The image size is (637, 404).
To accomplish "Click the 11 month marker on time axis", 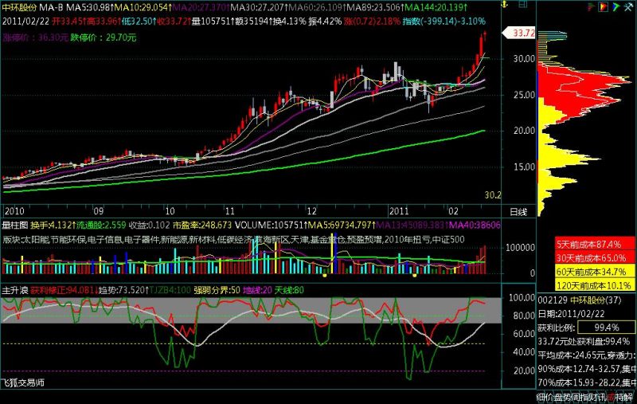I will 230,211.
